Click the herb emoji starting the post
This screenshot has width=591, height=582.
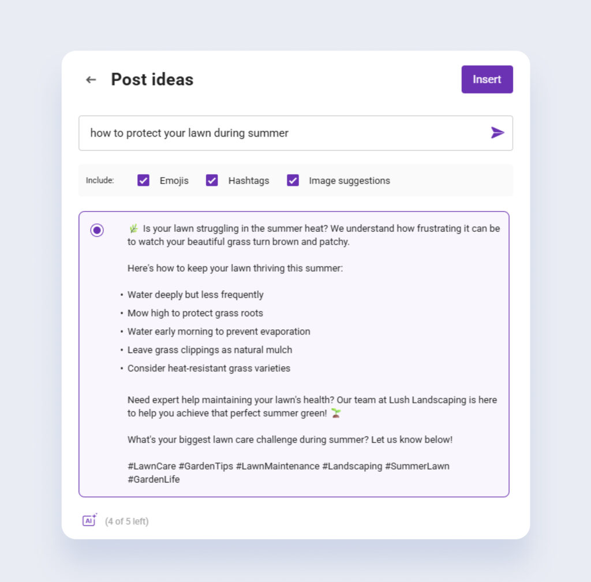tap(133, 228)
